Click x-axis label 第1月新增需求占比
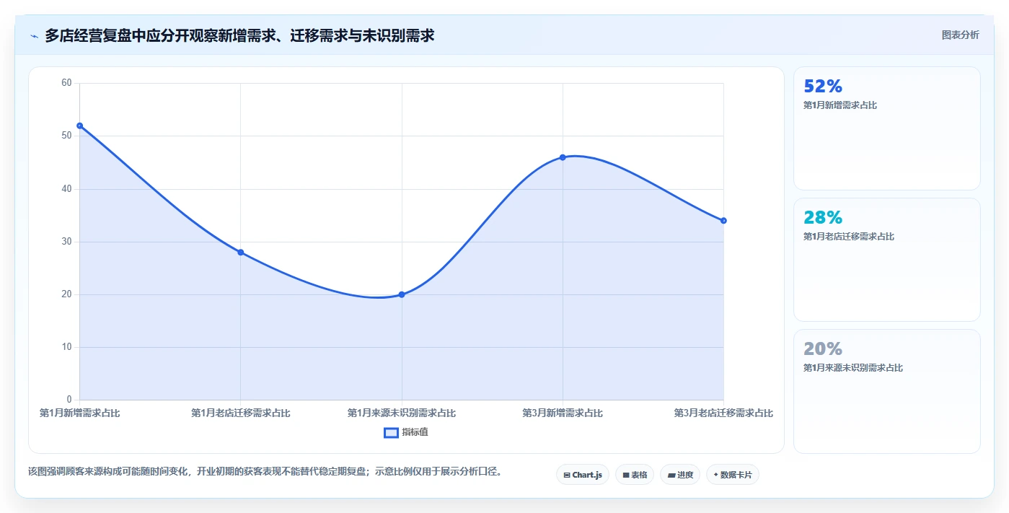This screenshot has height=513, width=1009. 79,413
